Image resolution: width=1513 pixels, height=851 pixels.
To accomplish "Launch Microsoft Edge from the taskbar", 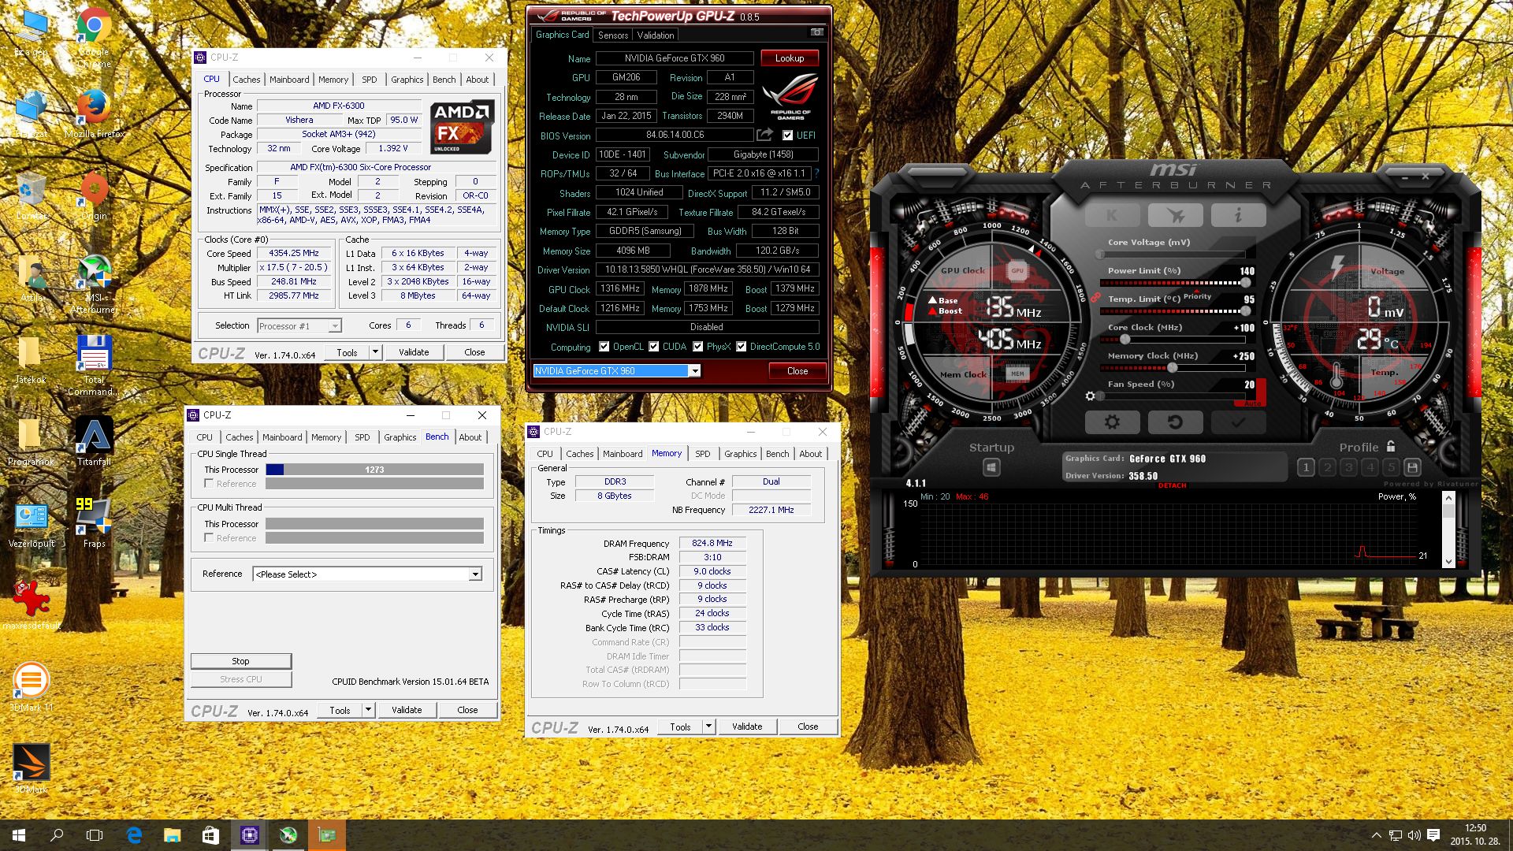I will pos(134,835).
